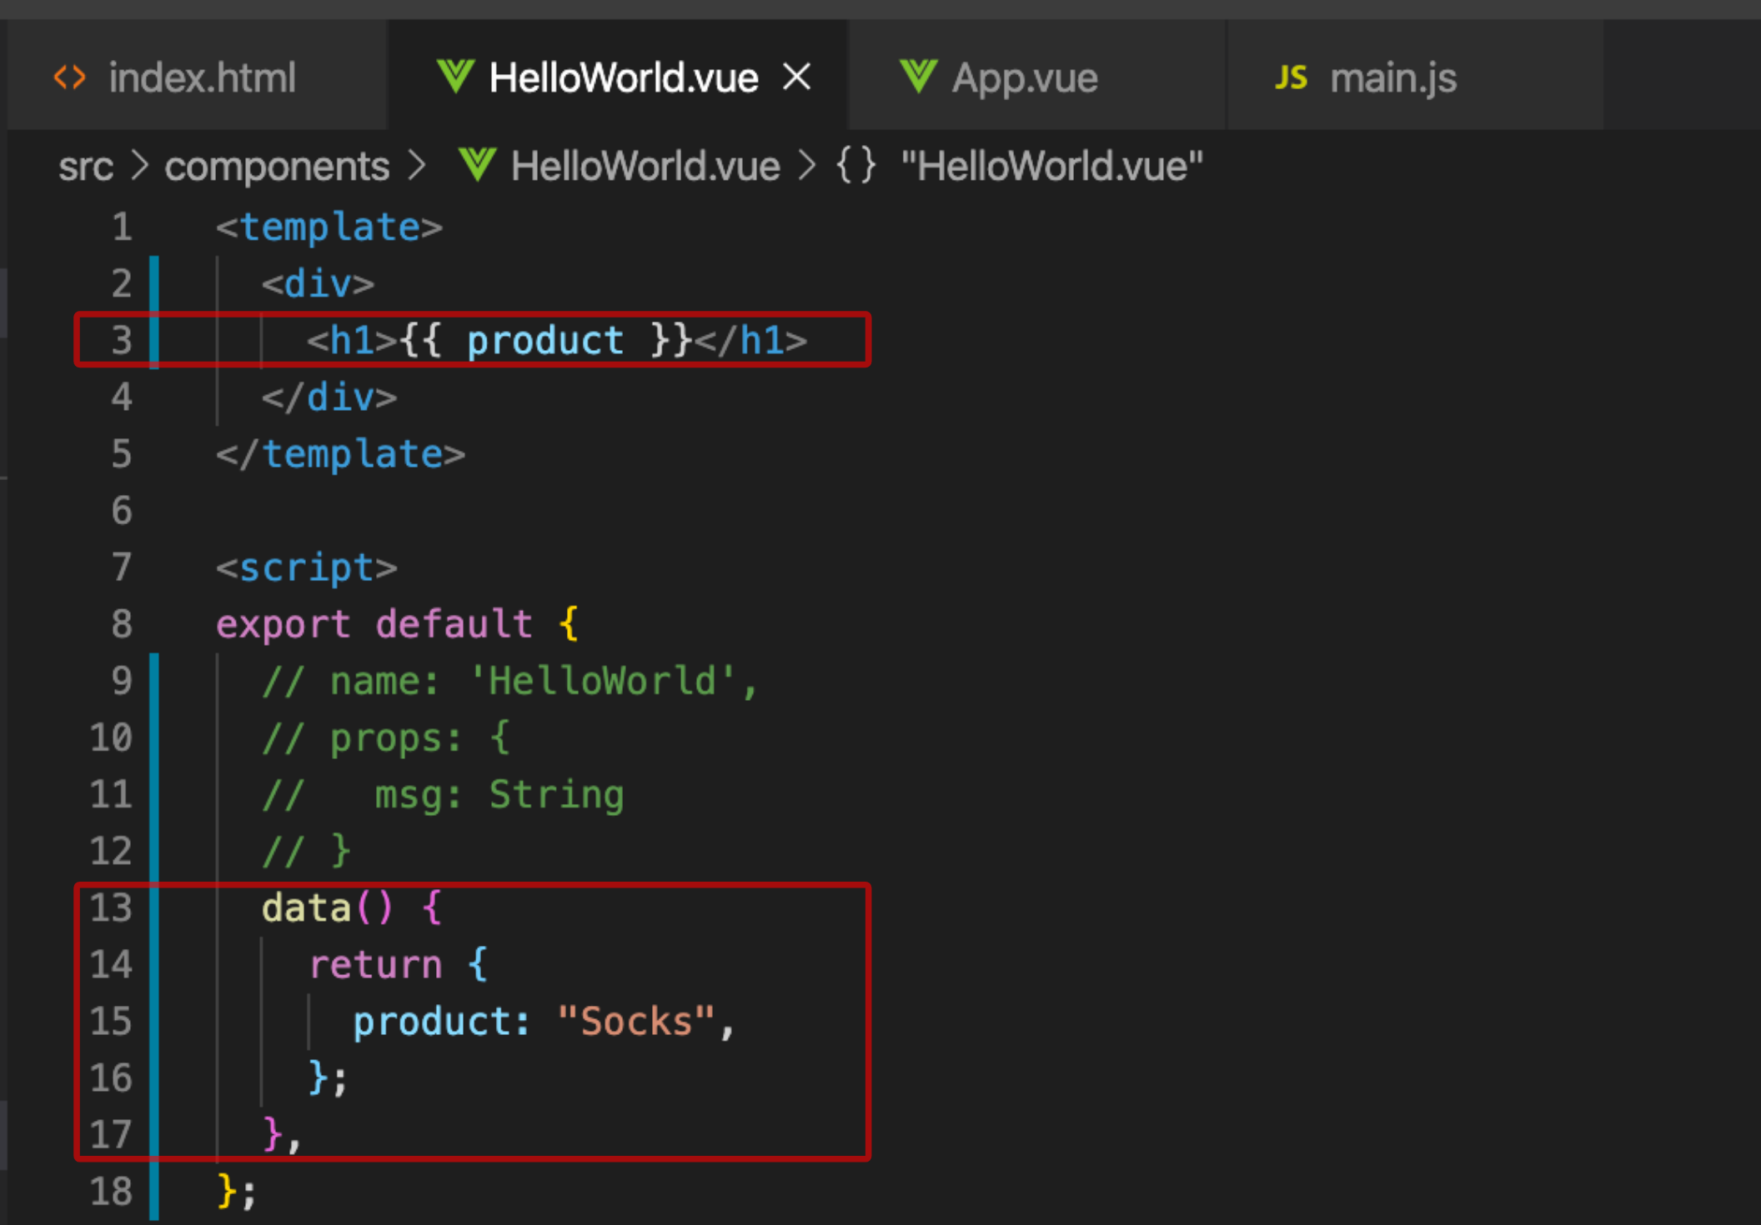The width and height of the screenshot is (1761, 1225).
Task: Open the index.html tab
Action: (202, 77)
